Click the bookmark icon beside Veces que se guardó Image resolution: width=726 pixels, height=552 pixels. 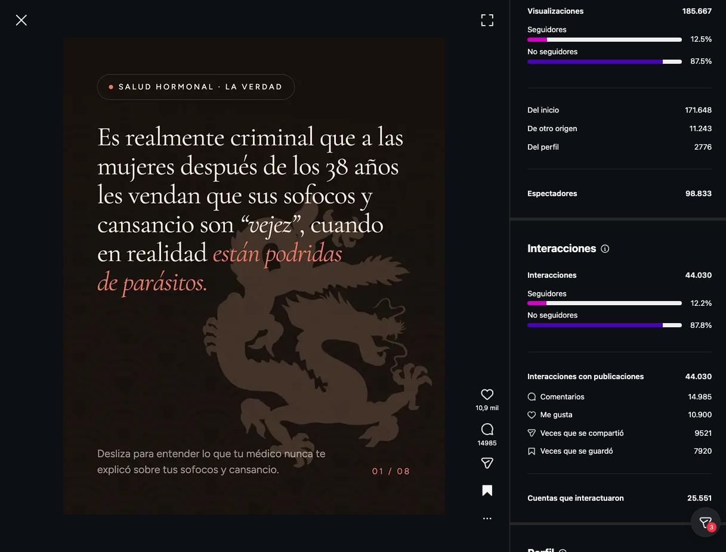pyautogui.click(x=532, y=451)
